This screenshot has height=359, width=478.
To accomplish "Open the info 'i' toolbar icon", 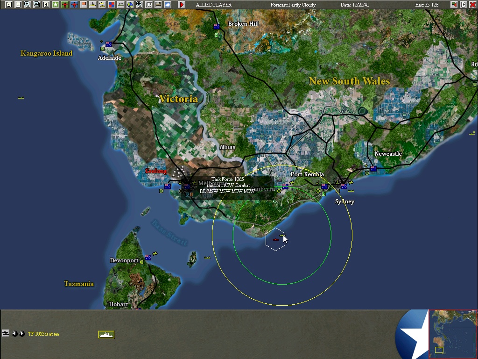I will tap(46, 5).
